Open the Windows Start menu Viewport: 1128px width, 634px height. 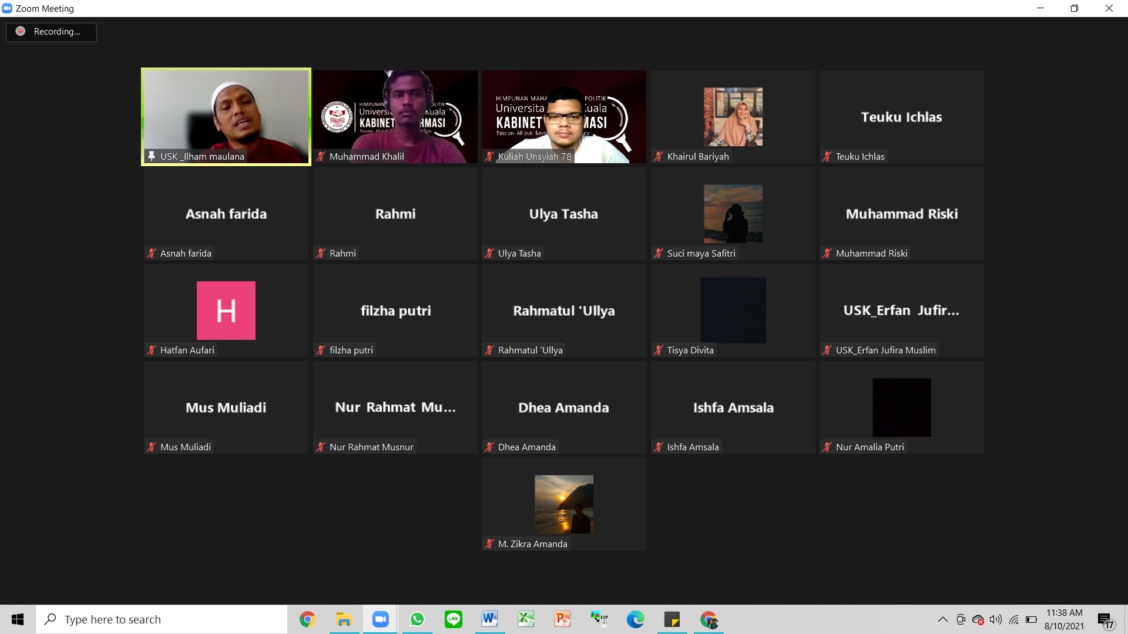tap(18, 619)
